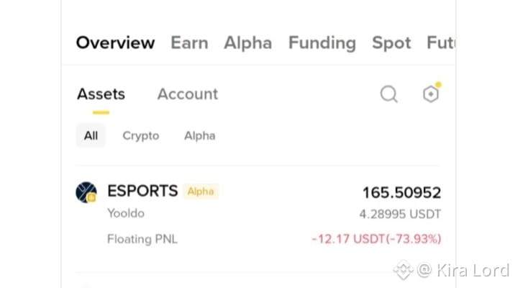The height and width of the screenshot is (288, 515).
Task: Select the Alpha tab in top navigation
Action: click(x=248, y=42)
